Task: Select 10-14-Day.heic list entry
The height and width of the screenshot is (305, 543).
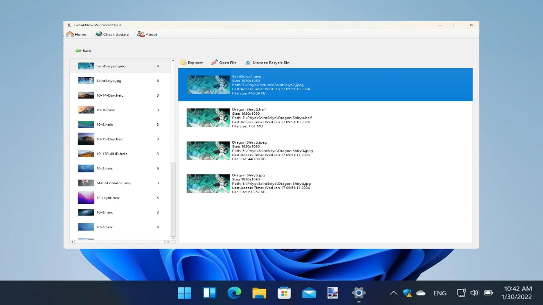Action: click(x=120, y=95)
